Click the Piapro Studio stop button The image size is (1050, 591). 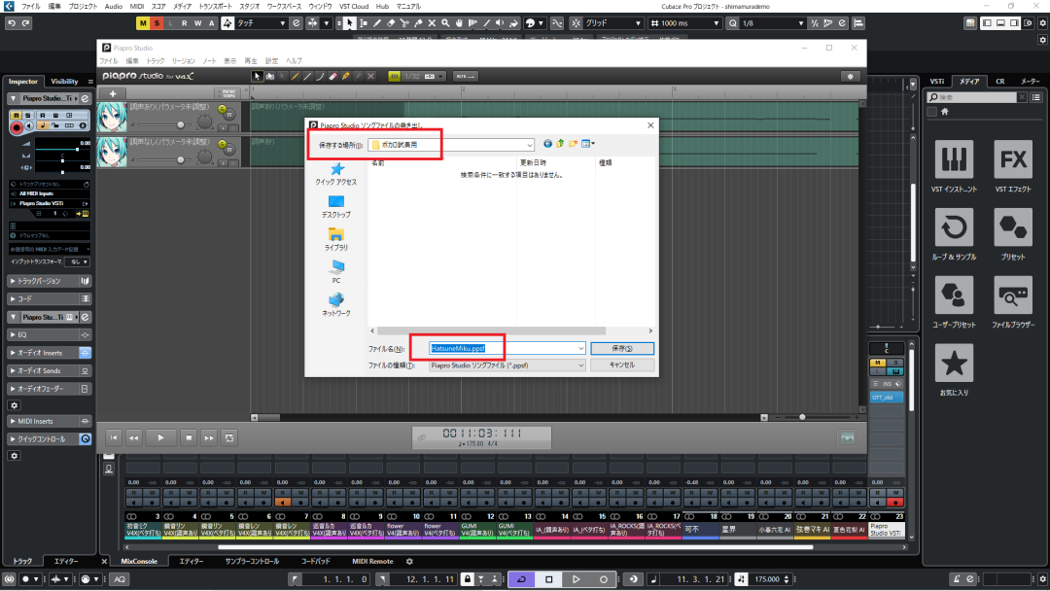pyautogui.click(x=189, y=437)
